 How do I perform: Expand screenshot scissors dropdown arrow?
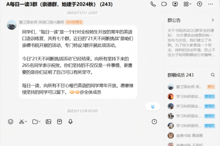[x=26, y=122]
